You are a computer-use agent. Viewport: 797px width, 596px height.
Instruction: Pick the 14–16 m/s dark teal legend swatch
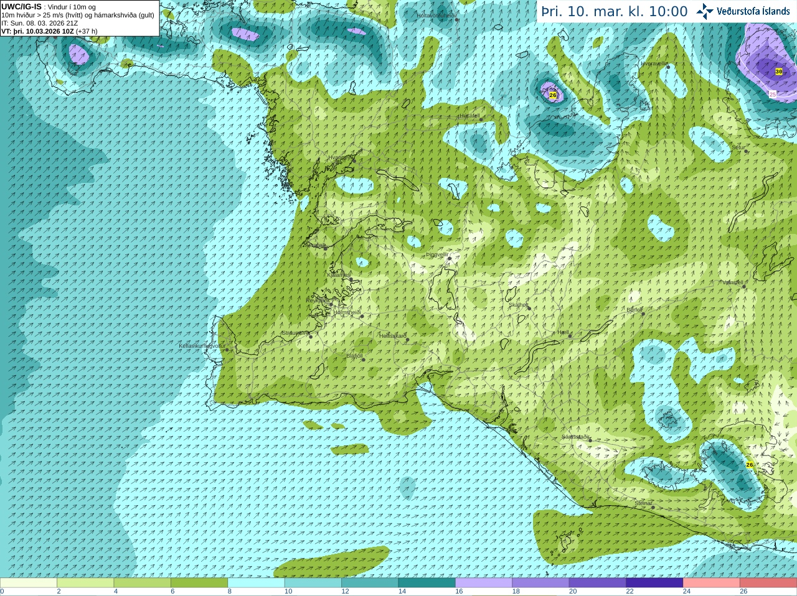point(427,583)
